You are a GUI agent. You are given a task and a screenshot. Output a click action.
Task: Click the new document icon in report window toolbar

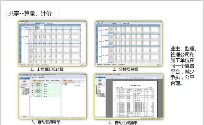click(x=96, y=77)
